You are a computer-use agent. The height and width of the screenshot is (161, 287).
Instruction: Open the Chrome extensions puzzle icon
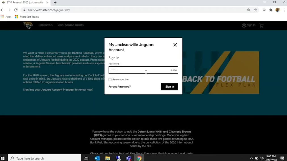tap(271, 10)
